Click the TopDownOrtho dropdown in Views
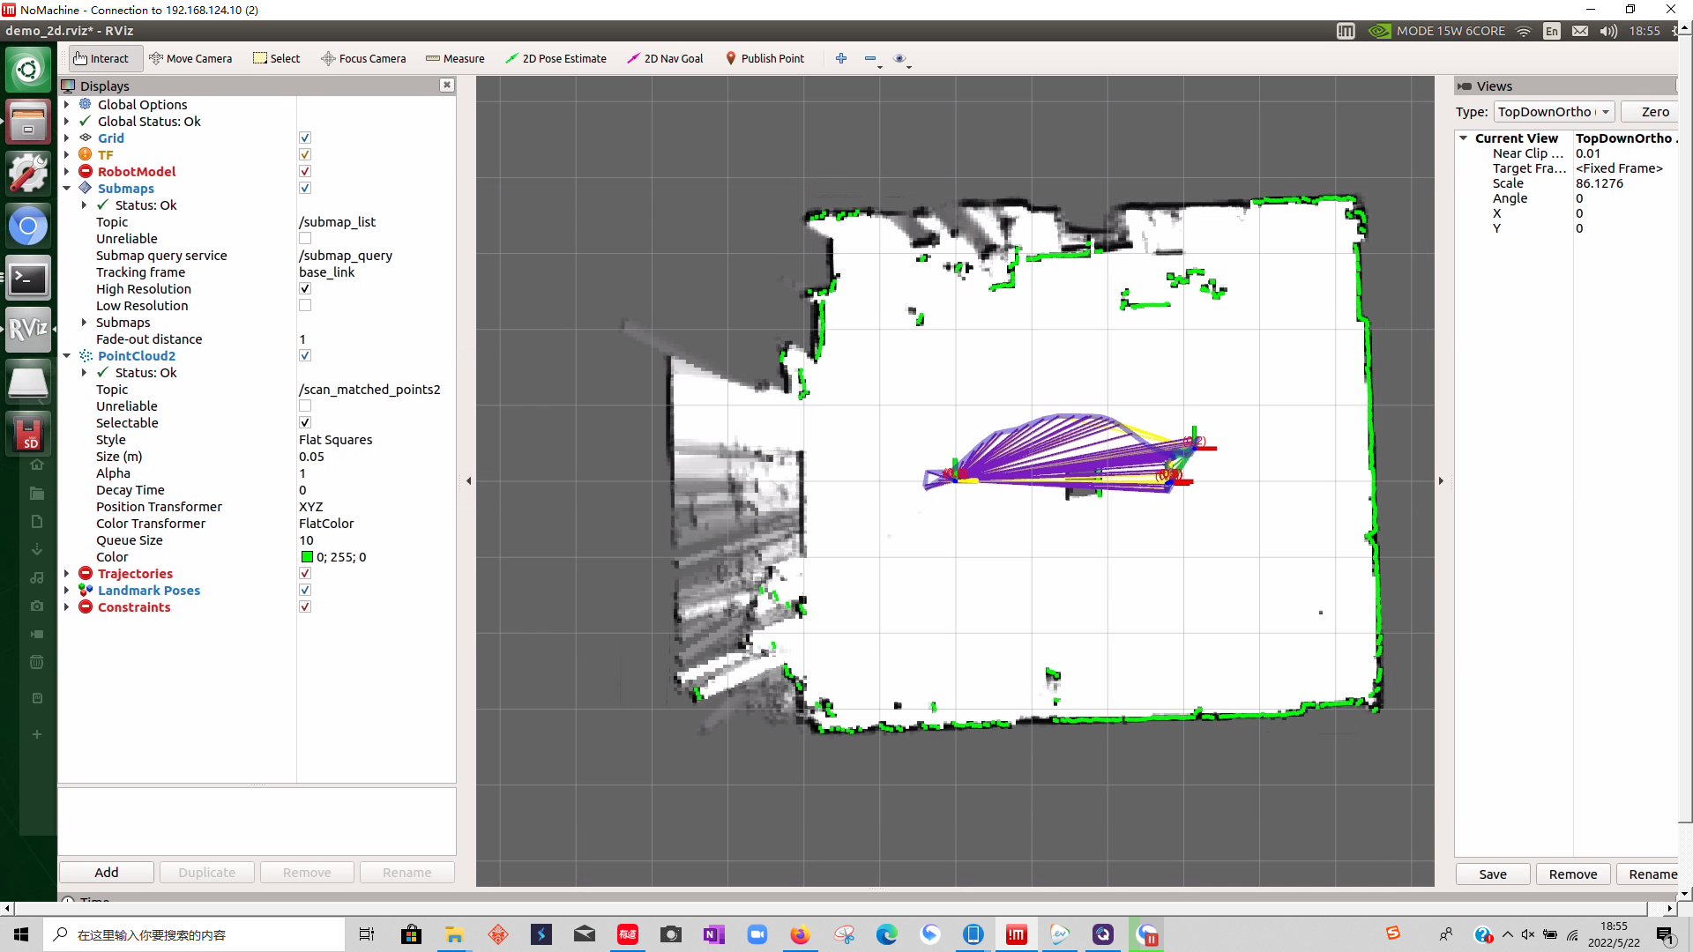 click(x=1552, y=110)
